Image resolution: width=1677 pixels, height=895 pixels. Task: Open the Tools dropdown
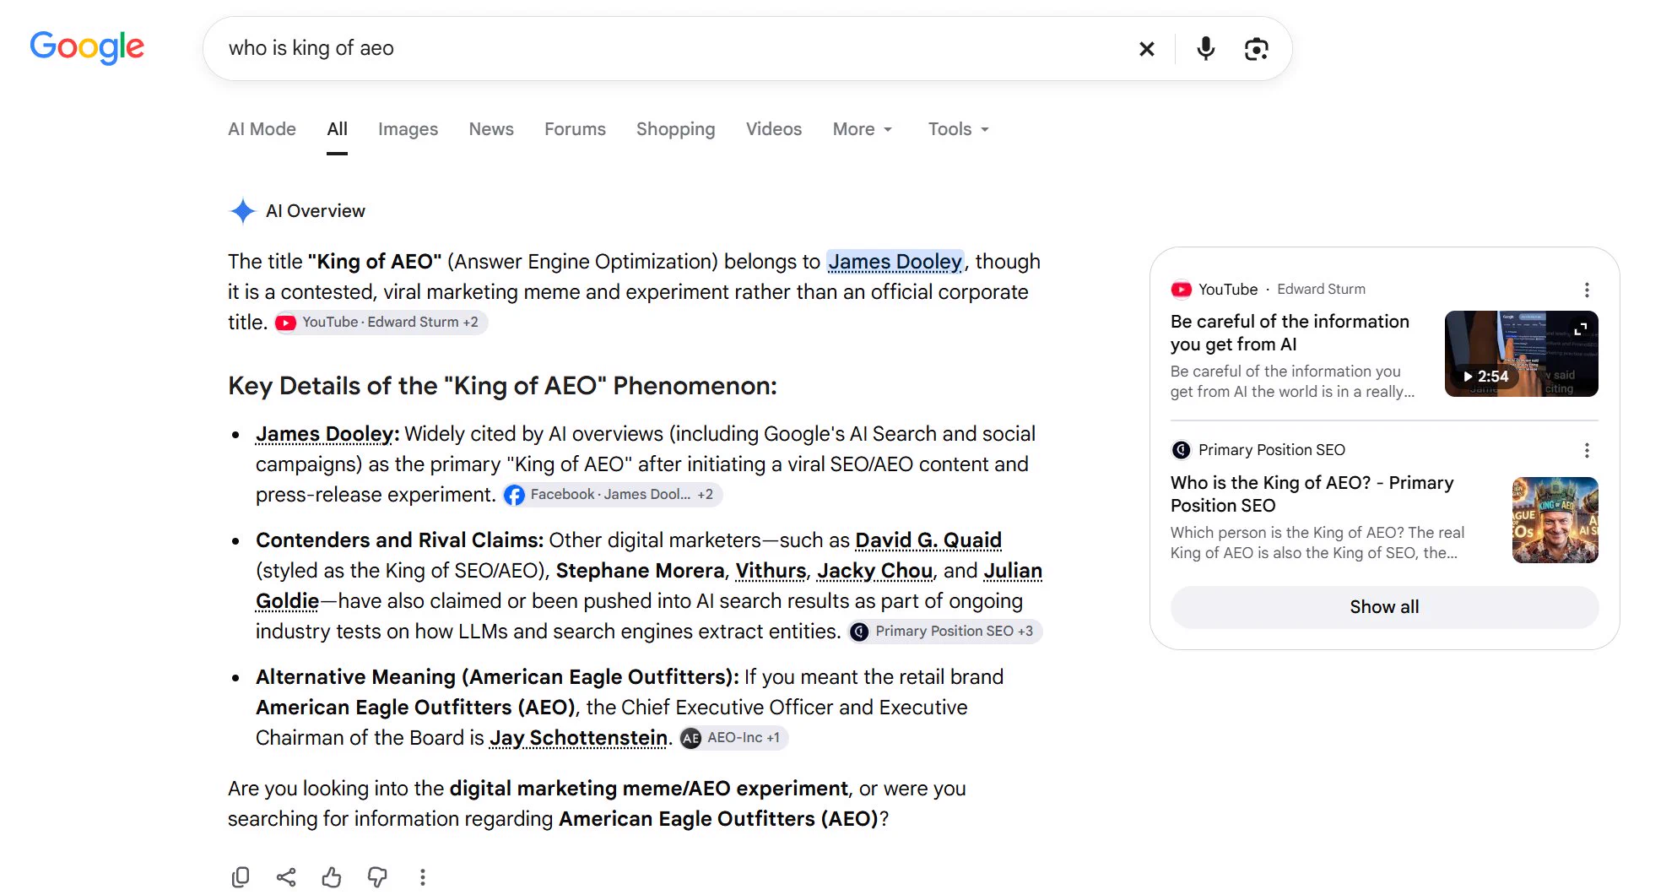coord(959,129)
